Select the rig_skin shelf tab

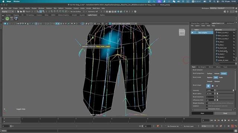82,15
